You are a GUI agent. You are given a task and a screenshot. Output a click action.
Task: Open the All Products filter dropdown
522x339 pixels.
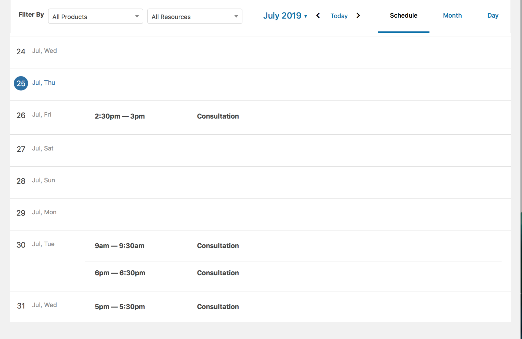click(x=96, y=17)
